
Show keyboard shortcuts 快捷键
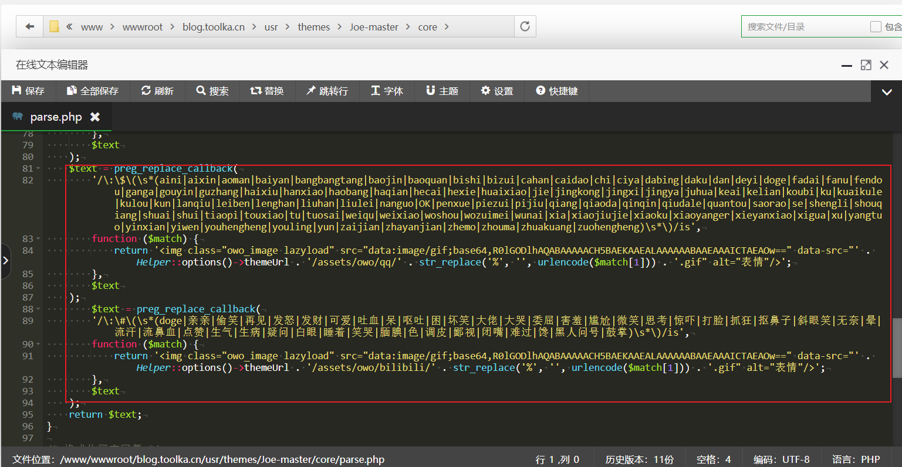click(x=557, y=91)
